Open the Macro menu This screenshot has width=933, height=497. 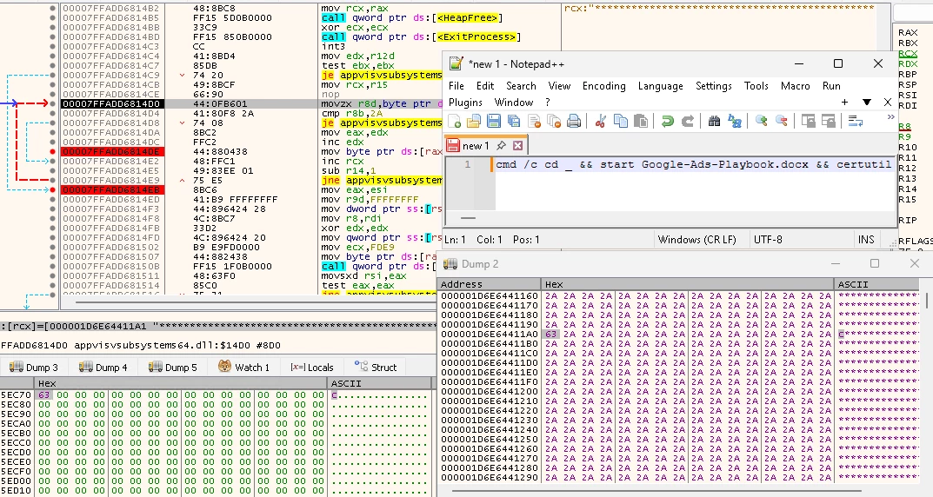[795, 86]
